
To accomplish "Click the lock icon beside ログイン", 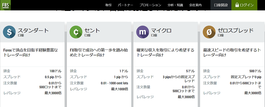I will (237, 5).
